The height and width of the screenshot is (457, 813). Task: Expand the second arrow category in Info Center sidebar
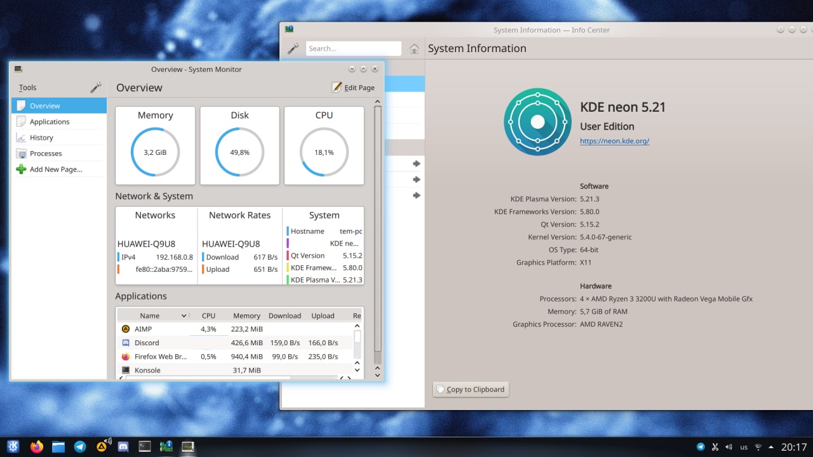(417, 180)
